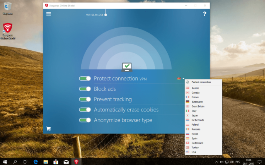Select Japan server location
The height and width of the screenshot is (165, 265).
[x=204, y=115]
